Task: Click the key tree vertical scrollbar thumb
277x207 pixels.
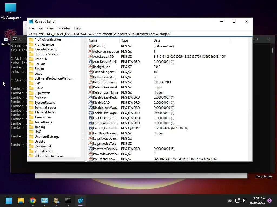Action: tap(83, 136)
